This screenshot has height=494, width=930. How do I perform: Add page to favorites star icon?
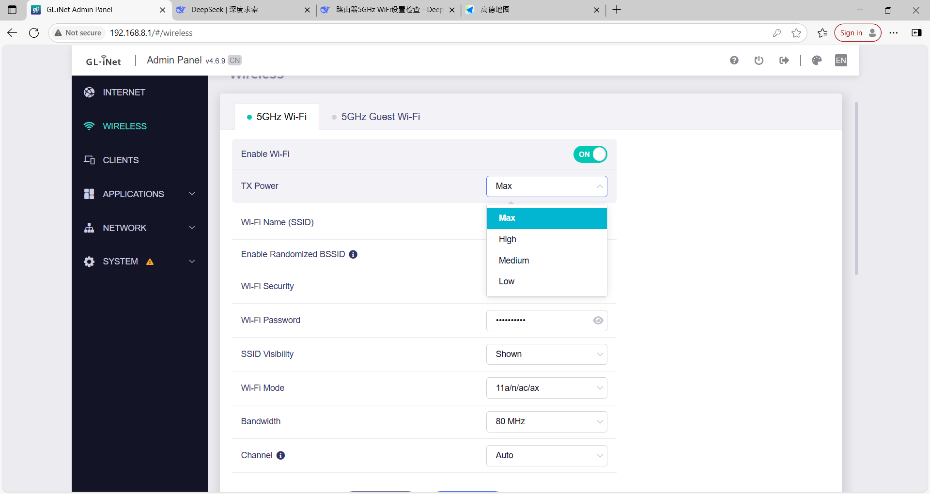[x=796, y=32]
